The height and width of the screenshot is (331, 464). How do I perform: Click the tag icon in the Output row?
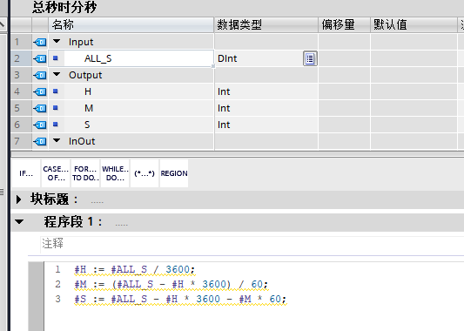point(40,75)
